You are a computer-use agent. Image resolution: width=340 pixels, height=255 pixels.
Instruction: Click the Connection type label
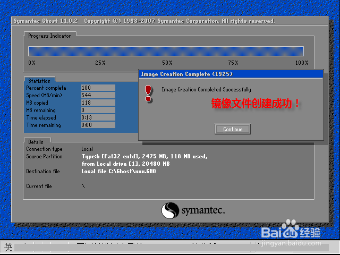tap(44, 149)
